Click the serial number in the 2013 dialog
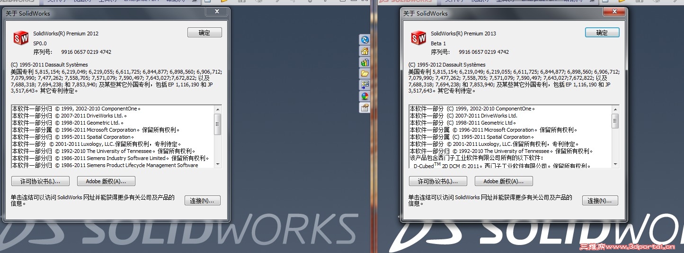The height and width of the screenshot is (253, 684). 484,52
